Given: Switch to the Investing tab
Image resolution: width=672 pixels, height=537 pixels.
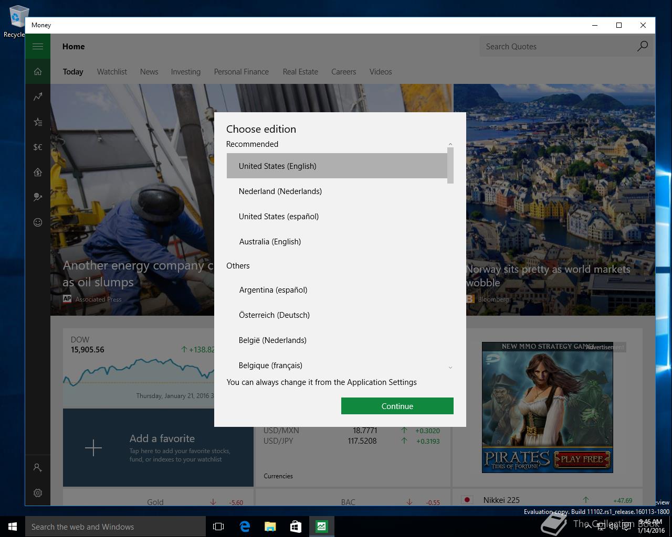Looking at the screenshot, I should (186, 72).
